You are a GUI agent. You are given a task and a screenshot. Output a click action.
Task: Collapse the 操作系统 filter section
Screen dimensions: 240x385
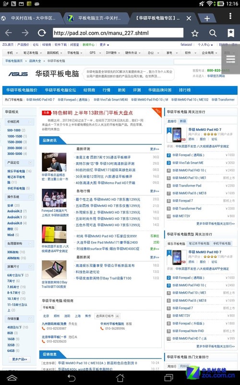tap(30, 197)
